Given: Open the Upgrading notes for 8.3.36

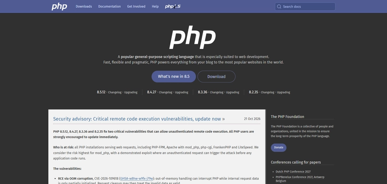Looking at the screenshot, I should (233, 92).
